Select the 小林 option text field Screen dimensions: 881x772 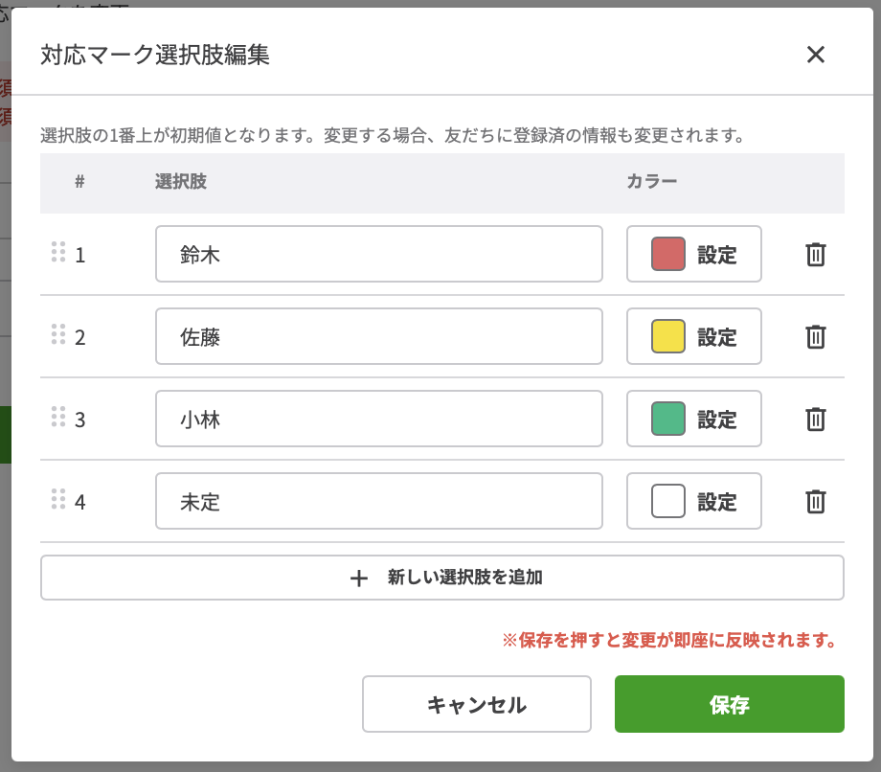coord(378,420)
